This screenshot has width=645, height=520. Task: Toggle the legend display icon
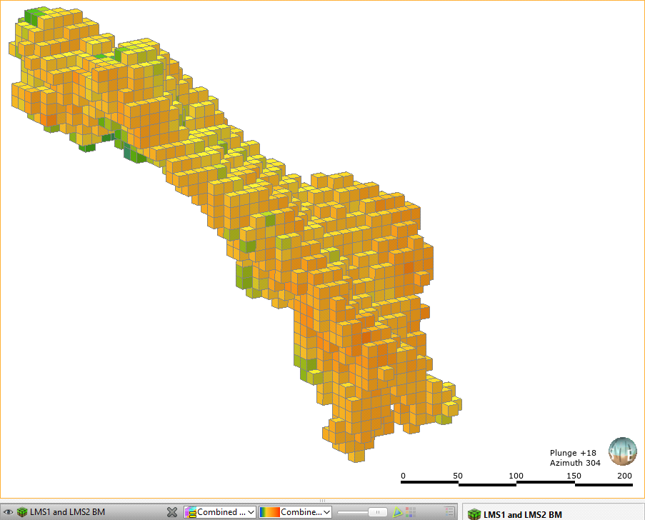(x=449, y=512)
